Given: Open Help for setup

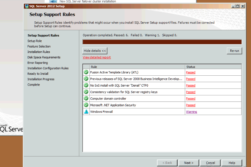Looking at the screenshot, I should (232, 163).
